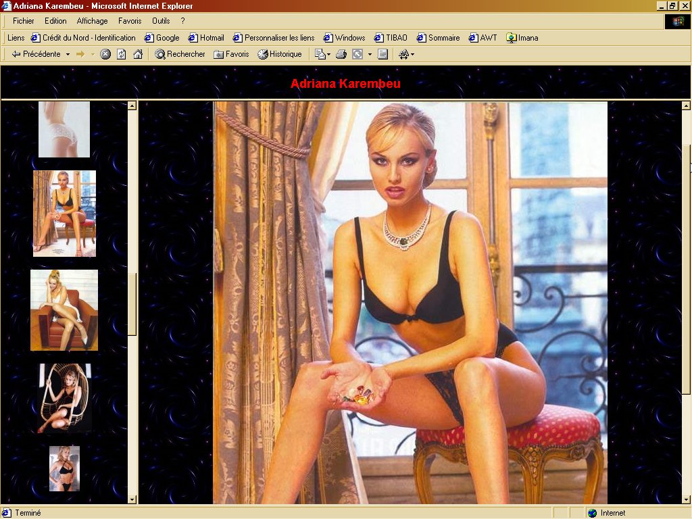Click the thumbnail frame scroll up arrow

[x=132, y=105]
